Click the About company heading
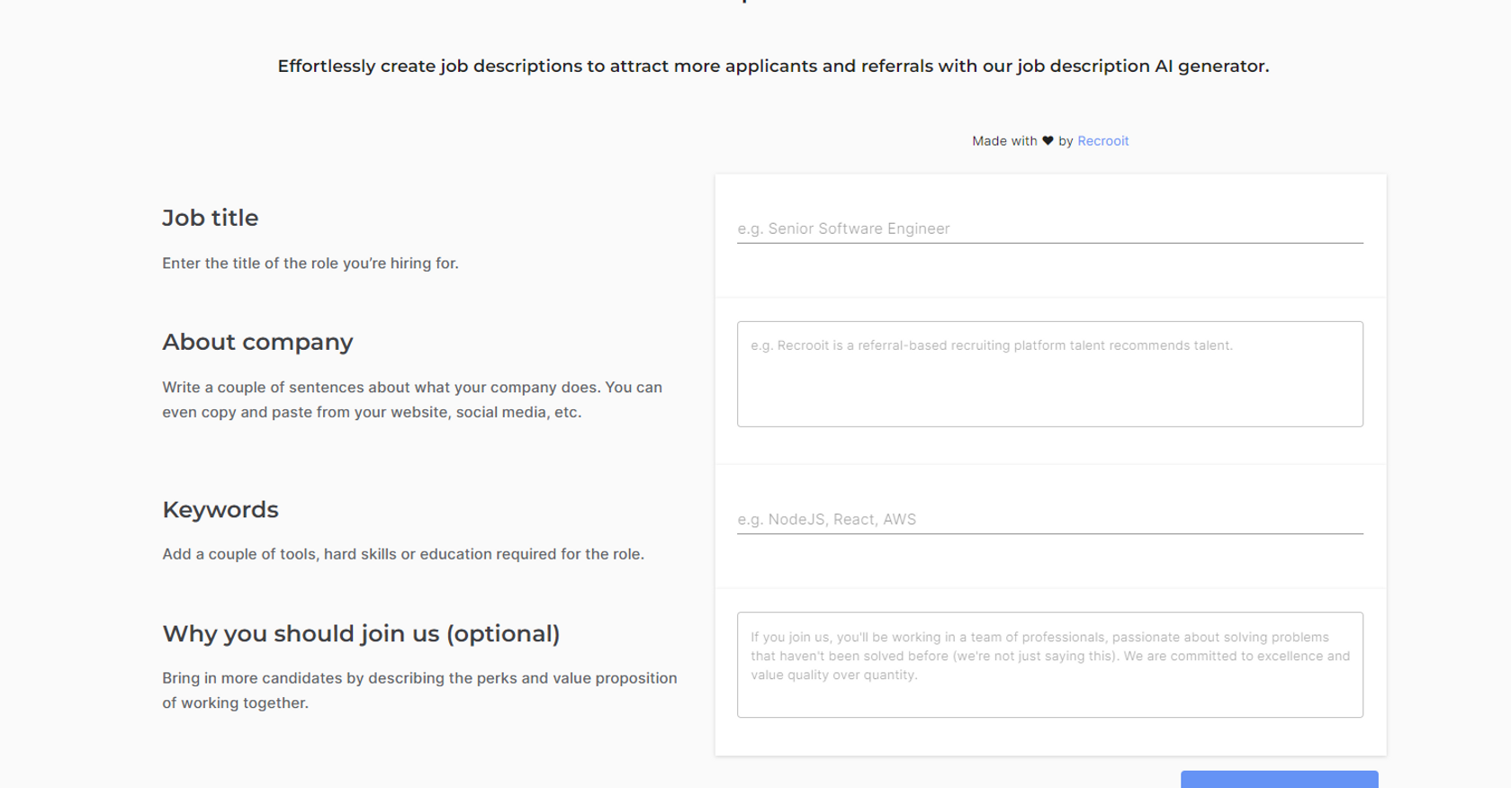The height and width of the screenshot is (788, 1511). click(257, 342)
